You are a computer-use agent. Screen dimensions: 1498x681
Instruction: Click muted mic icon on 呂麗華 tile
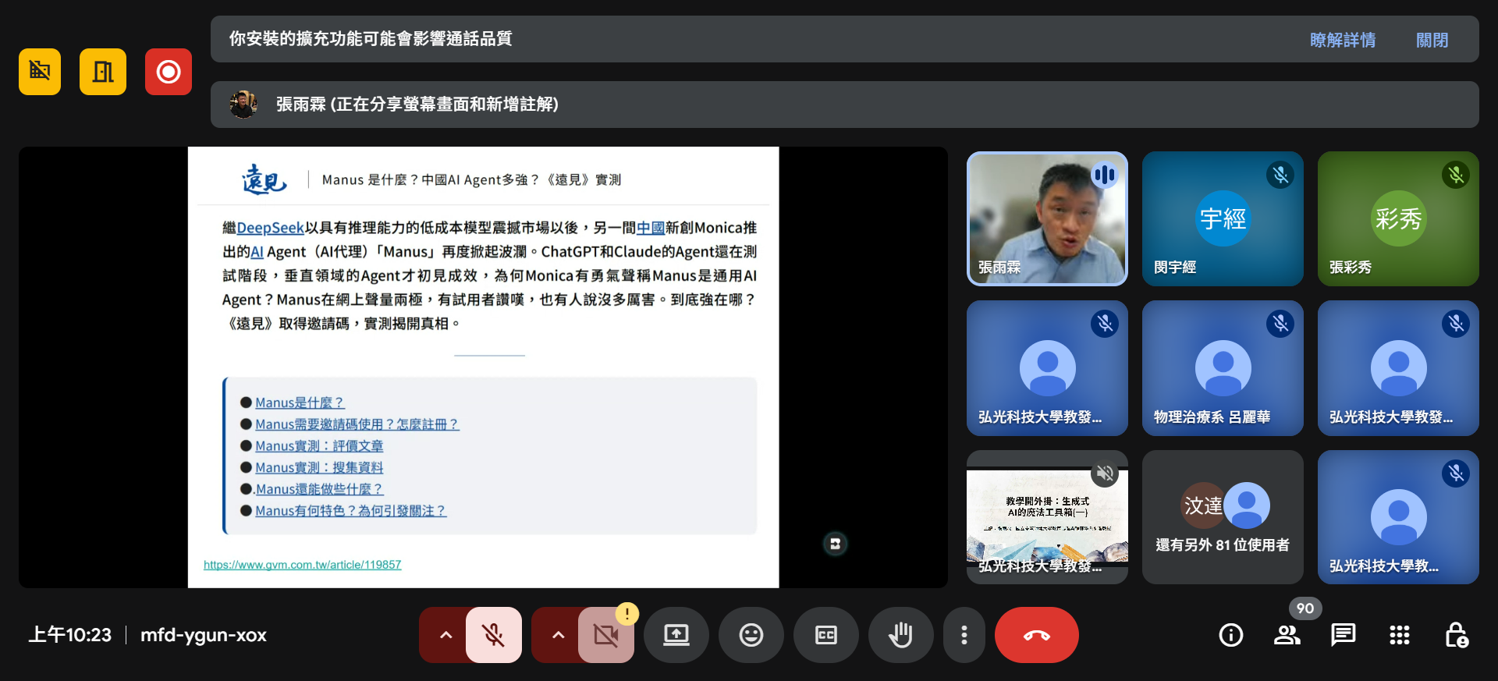[1280, 324]
